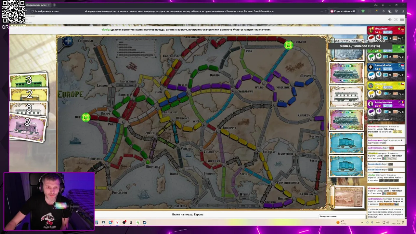Click Andreearoxana's avatar picture
The height and width of the screenshot is (234, 416).
[x=371, y=104]
